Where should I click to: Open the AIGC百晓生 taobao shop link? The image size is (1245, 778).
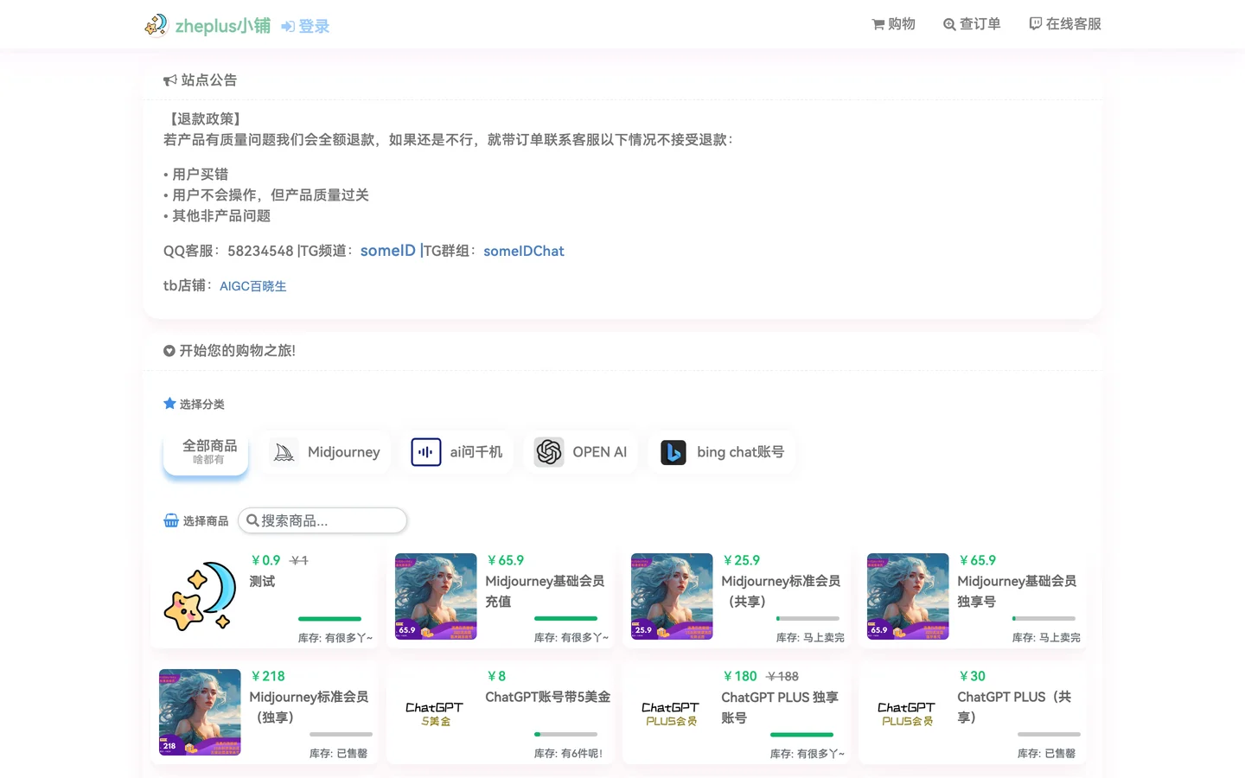(x=252, y=286)
